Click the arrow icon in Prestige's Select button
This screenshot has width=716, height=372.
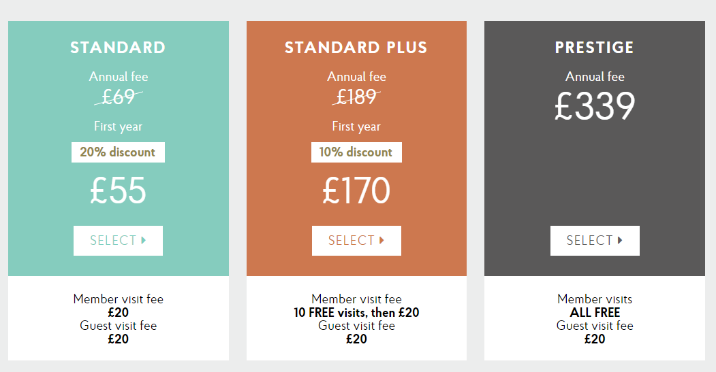click(x=620, y=240)
